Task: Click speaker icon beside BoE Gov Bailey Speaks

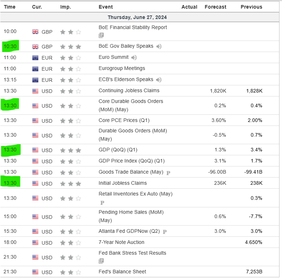Action: (x=159, y=46)
